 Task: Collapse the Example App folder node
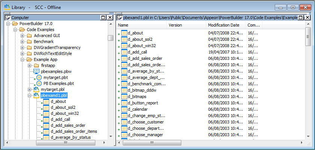click(x=23, y=59)
